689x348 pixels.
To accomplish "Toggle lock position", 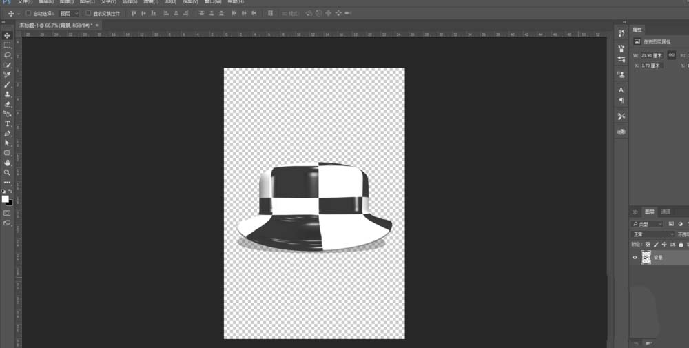I will click(664, 245).
